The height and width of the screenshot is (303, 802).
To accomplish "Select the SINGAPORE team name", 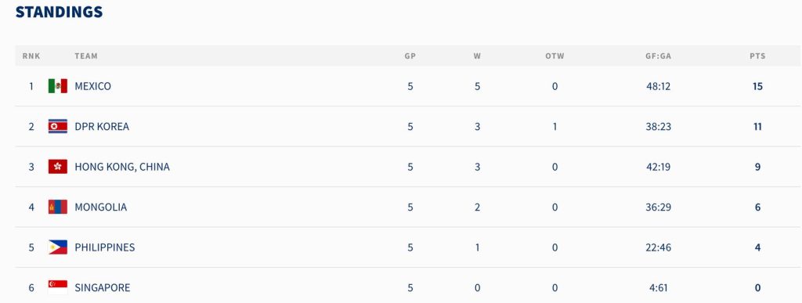I will click(x=103, y=287).
